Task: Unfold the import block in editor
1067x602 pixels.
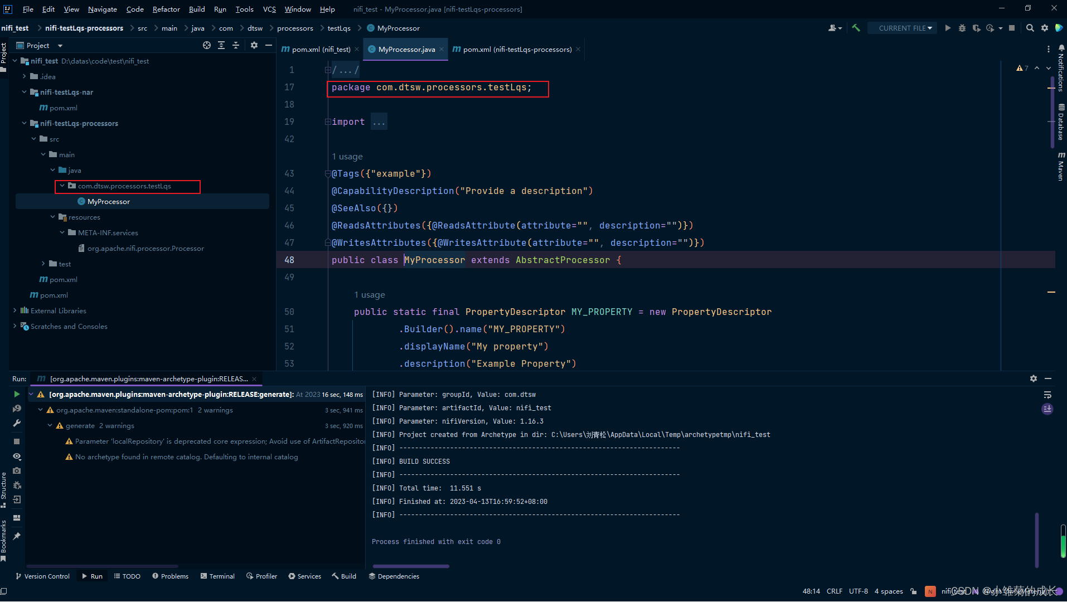Action: [x=328, y=122]
